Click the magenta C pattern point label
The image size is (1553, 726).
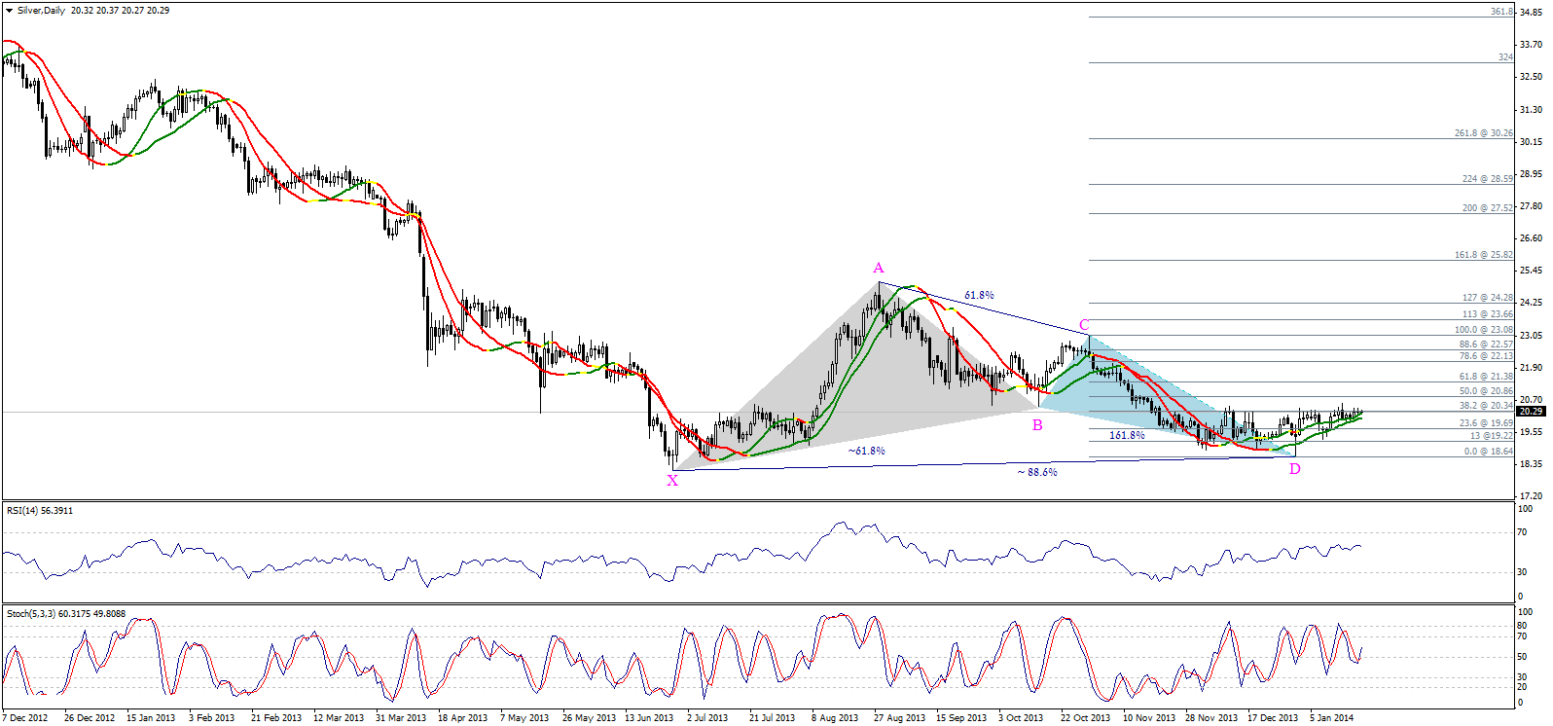(1084, 325)
